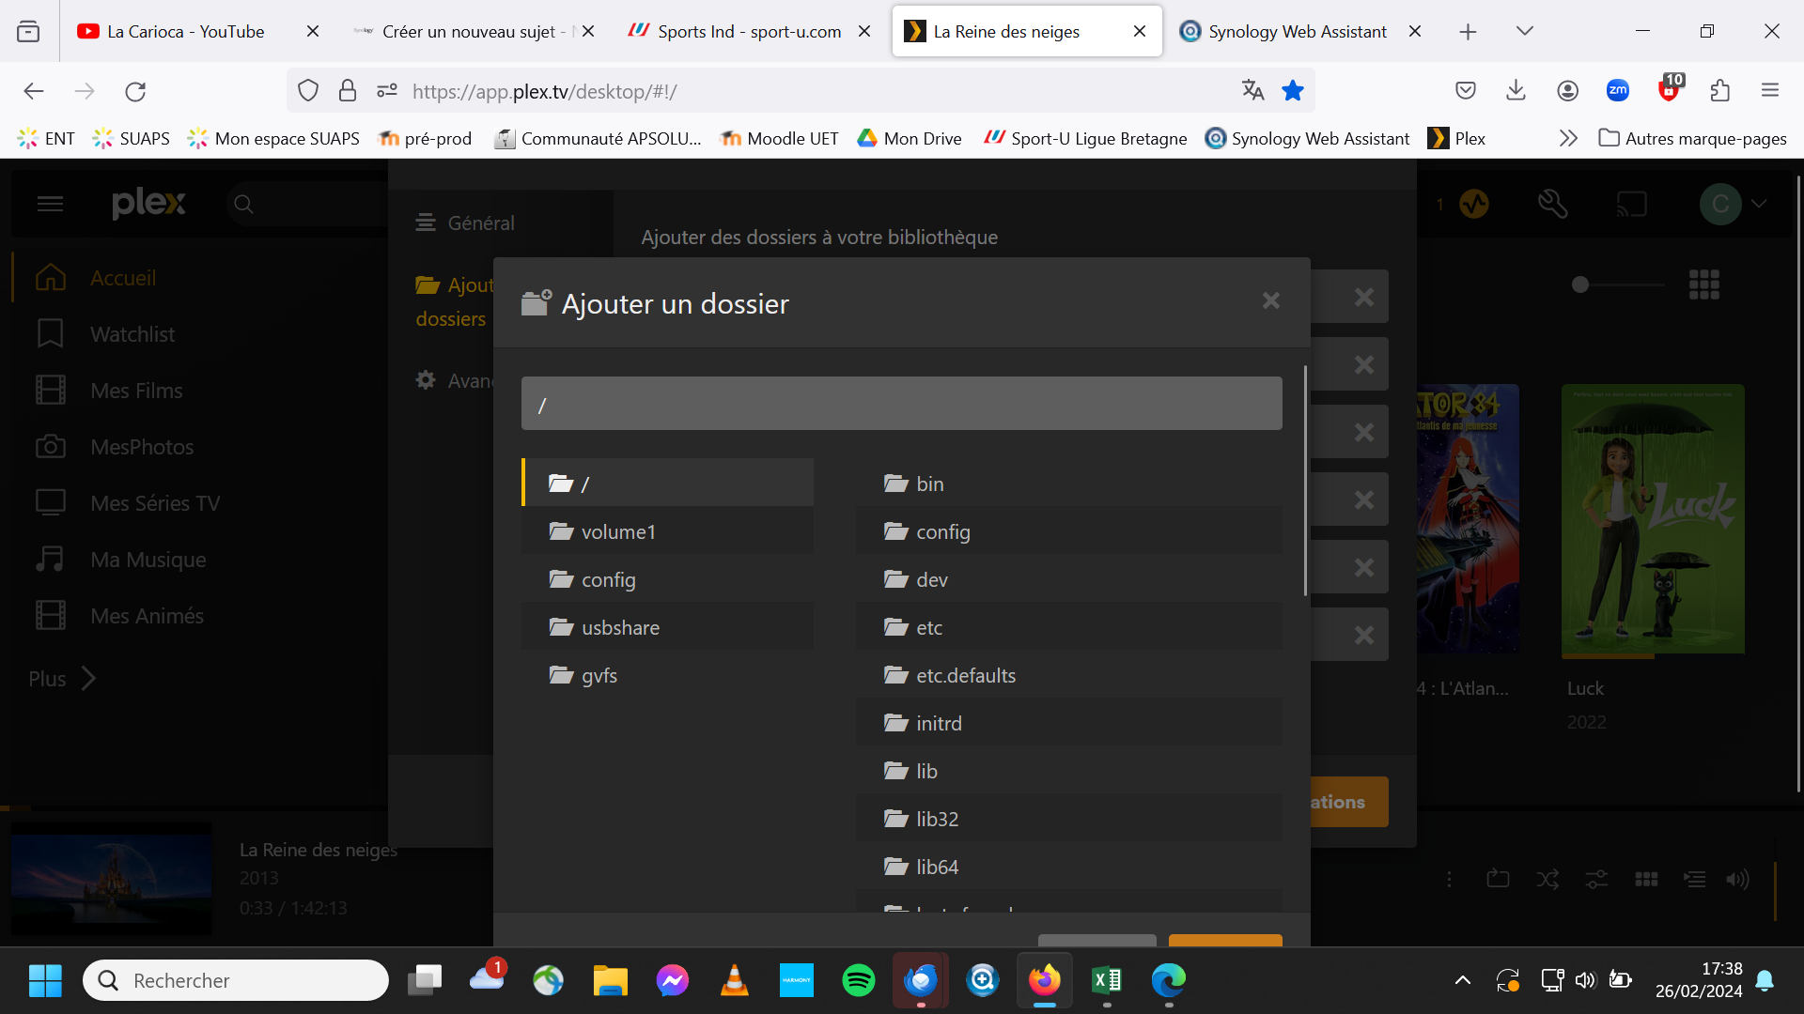Open the volume1 folder
Screen dimensions: 1804x1014
click(668, 531)
